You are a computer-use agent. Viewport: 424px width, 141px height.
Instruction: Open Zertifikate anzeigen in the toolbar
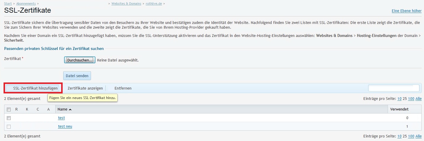pos(85,88)
